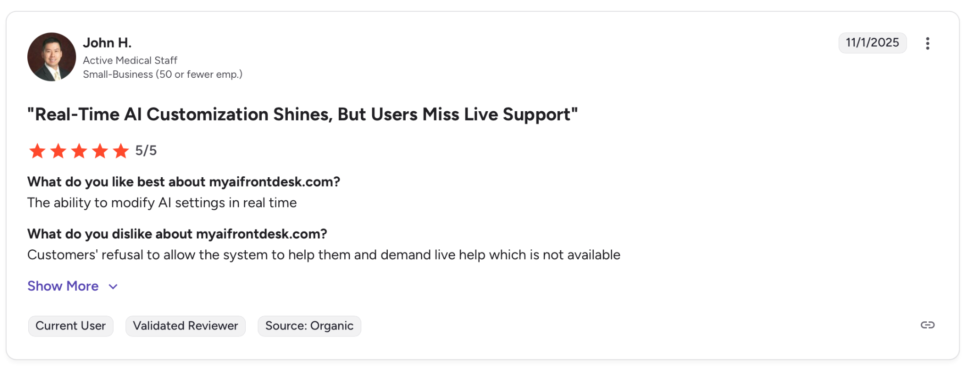
Task: Open the three-dot more options menu
Action: click(x=927, y=43)
